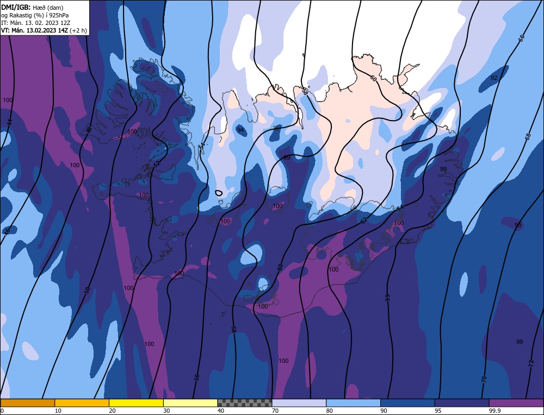544x415 pixels.
Task: Click the dark orange 0–10 legend swatch
Action: pyautogui.click(x=27, y=403)
